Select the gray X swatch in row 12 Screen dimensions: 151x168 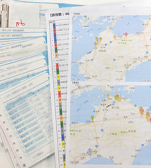(x=59, y=83)
